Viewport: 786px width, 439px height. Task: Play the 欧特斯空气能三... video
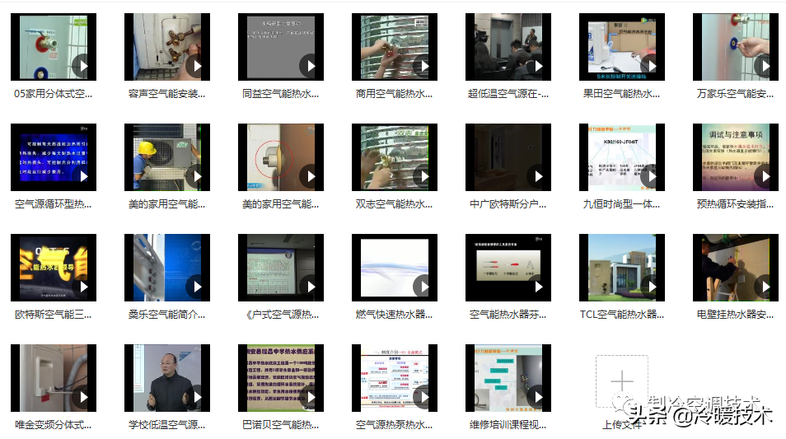point(82,287)
